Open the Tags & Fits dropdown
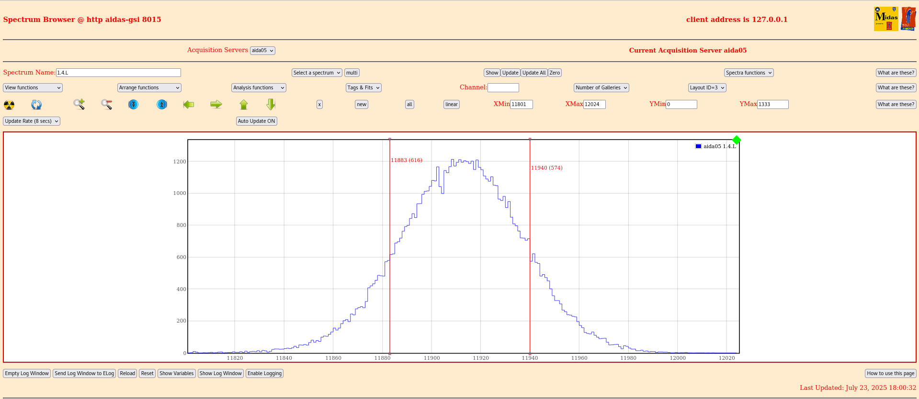Image resolution: width=919 pixels, height=399 pixels. coord(363,88)
